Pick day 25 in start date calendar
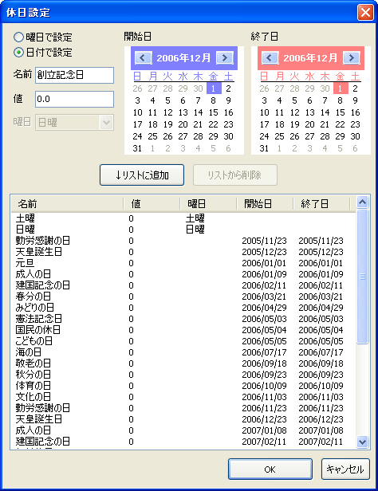This screenshot has width=378, height=491. pyautogui.click(x=152, y=136)
